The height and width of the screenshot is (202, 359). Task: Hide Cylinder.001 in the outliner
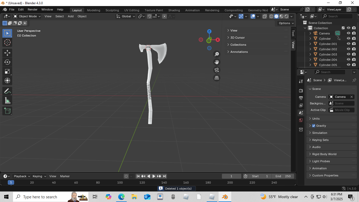point(348,44)
